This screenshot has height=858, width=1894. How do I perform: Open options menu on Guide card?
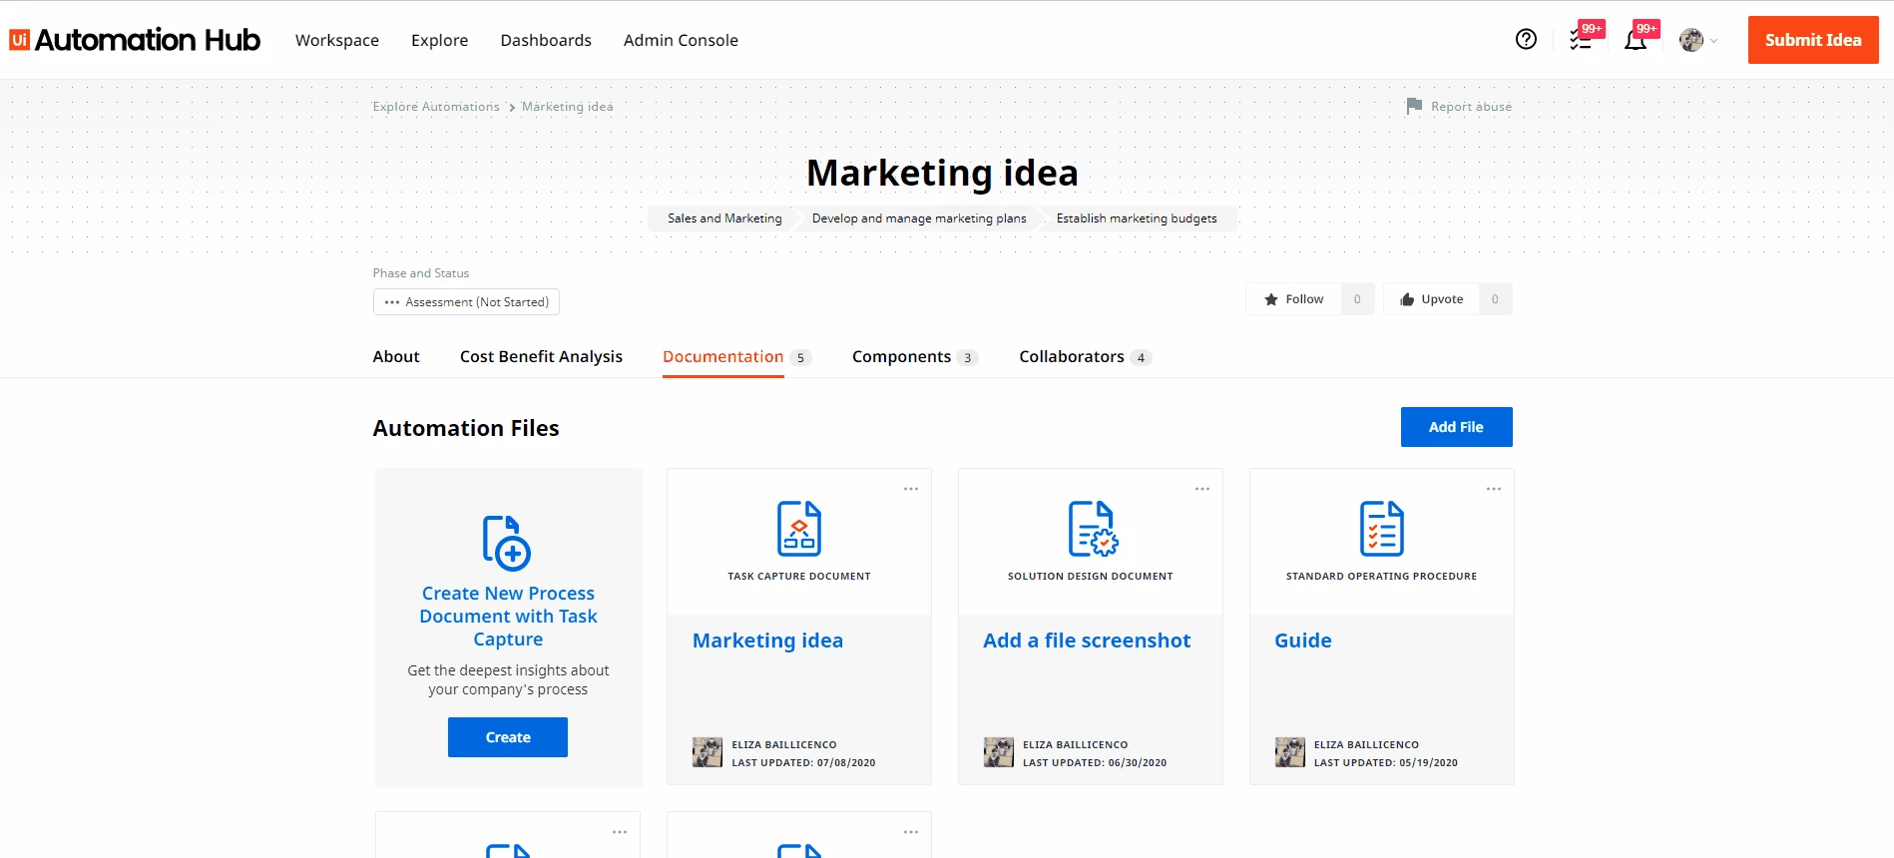tap(1494, 489)
